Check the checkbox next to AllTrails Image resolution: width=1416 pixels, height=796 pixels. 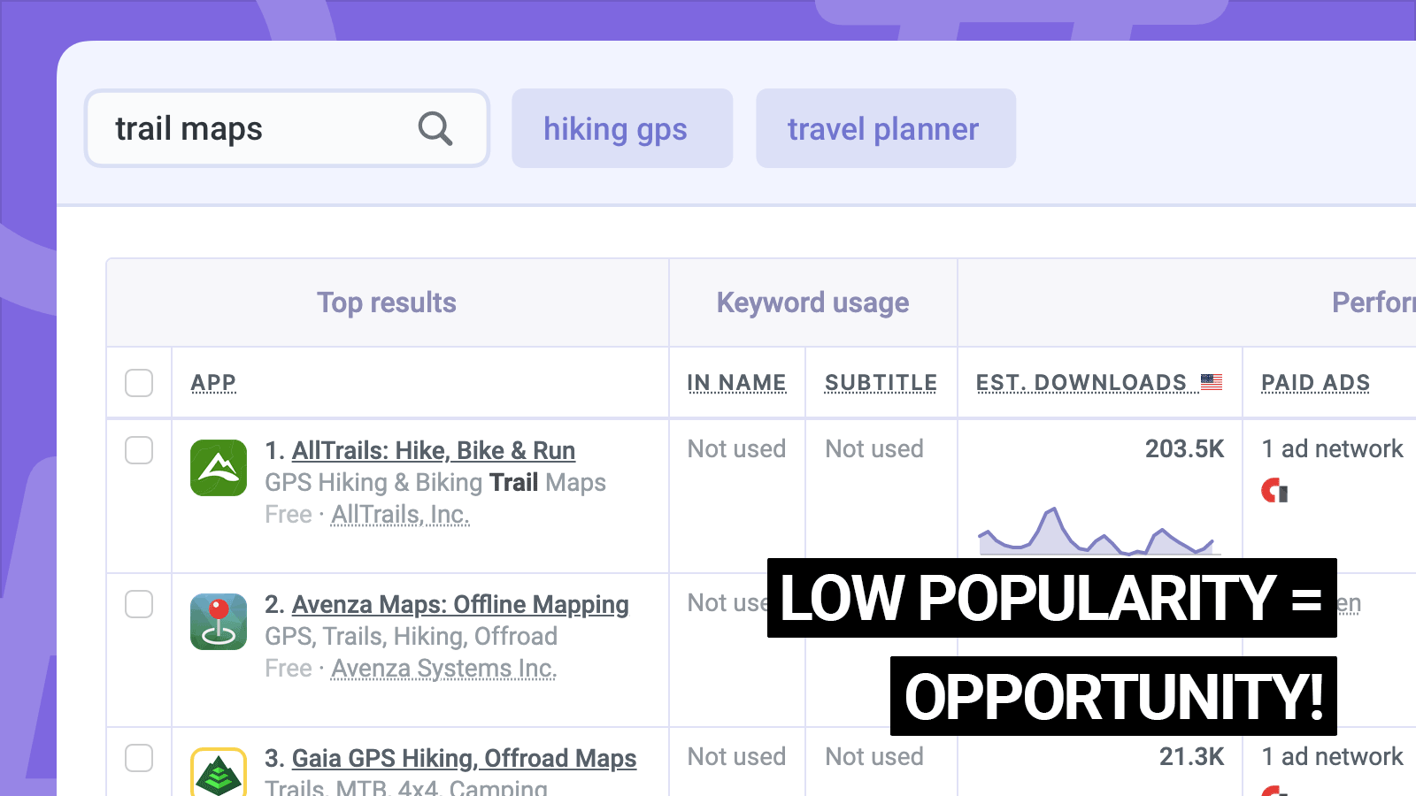point(139,451)
